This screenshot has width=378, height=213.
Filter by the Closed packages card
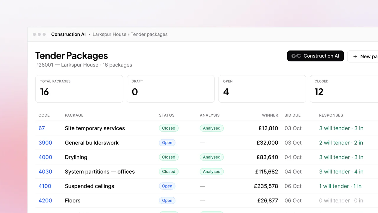point(344,89)
